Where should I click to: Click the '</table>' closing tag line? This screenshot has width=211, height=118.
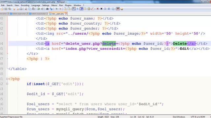tap(17, 69)
